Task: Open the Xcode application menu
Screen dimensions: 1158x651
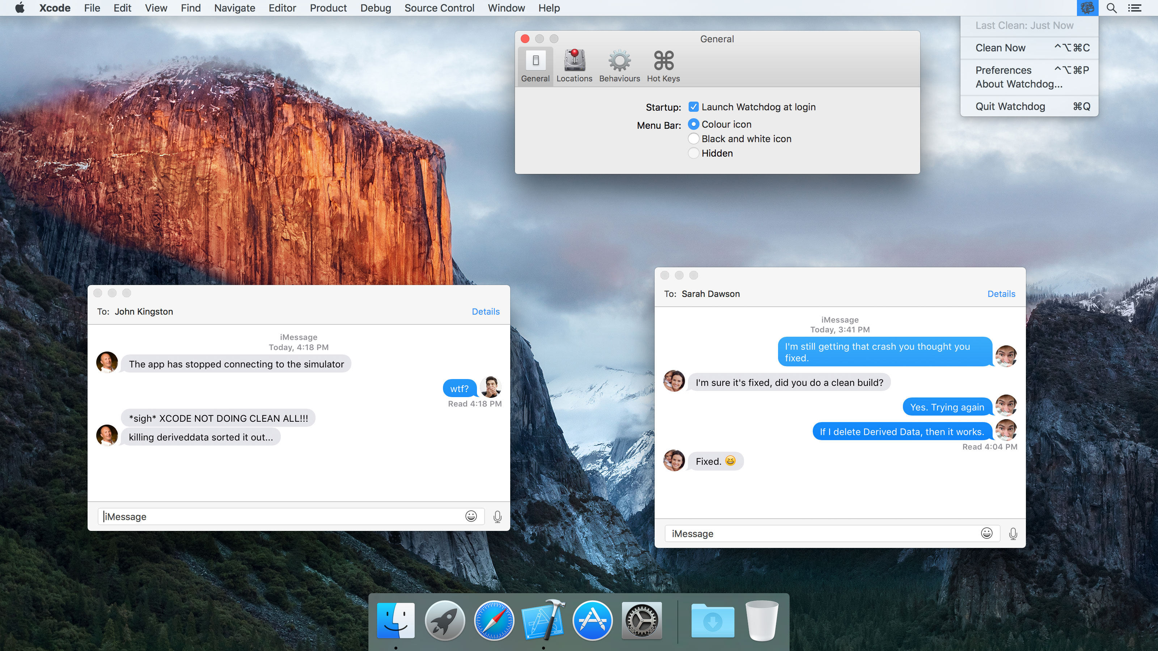Action: tap(54, 8)
